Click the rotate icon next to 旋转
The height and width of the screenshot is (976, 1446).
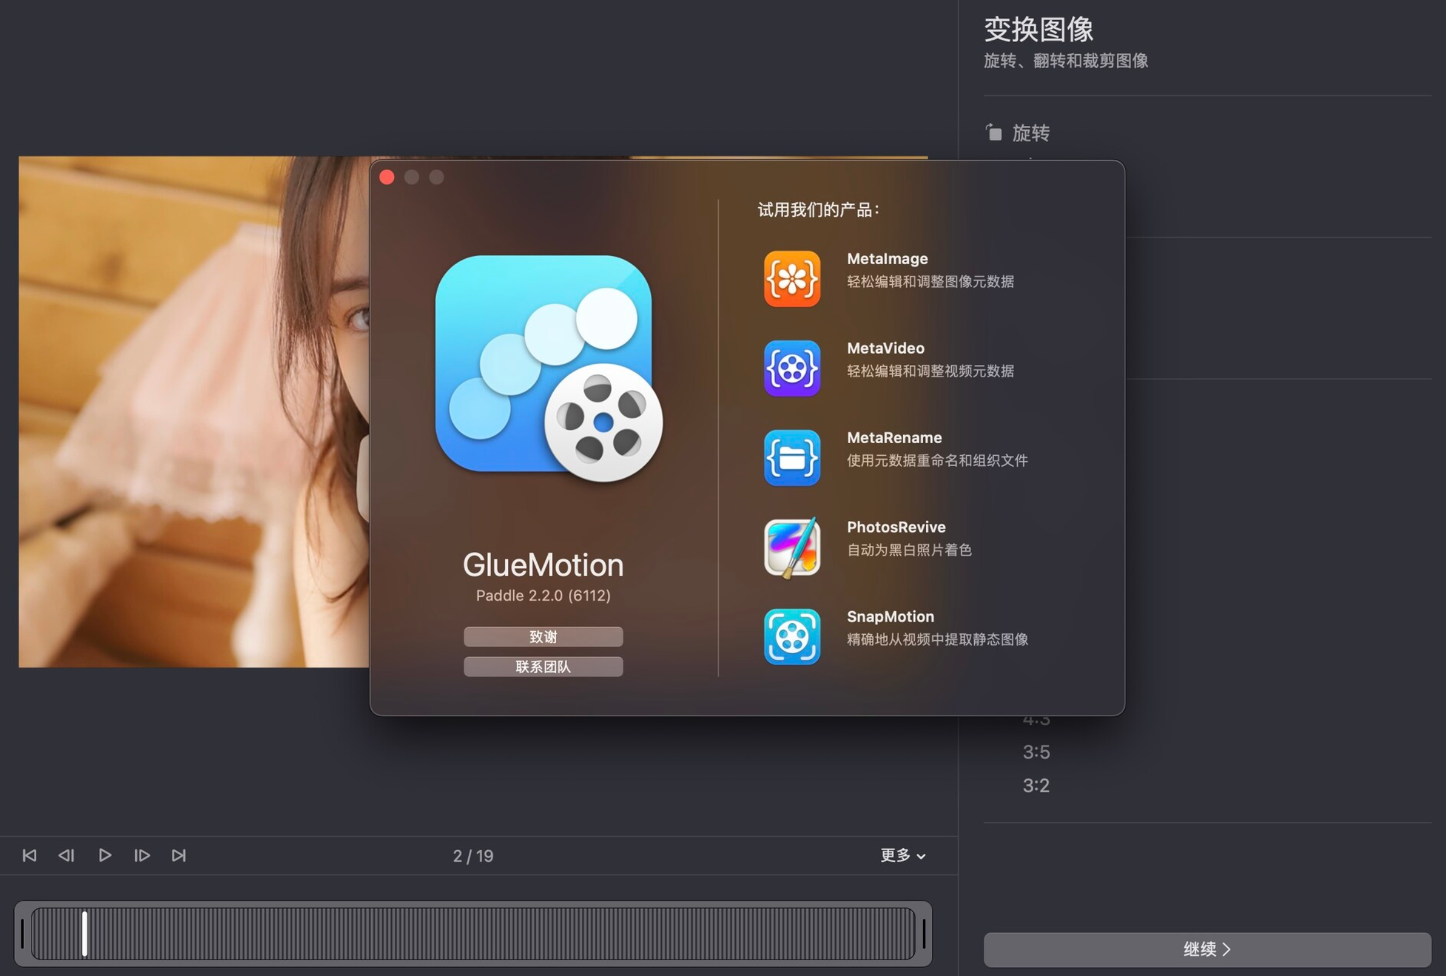pos(994,132)
